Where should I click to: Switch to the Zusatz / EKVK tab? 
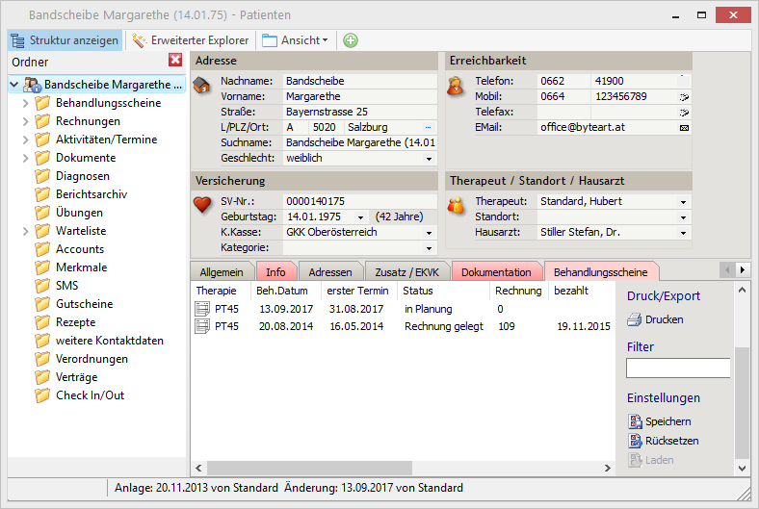(406, 272)
